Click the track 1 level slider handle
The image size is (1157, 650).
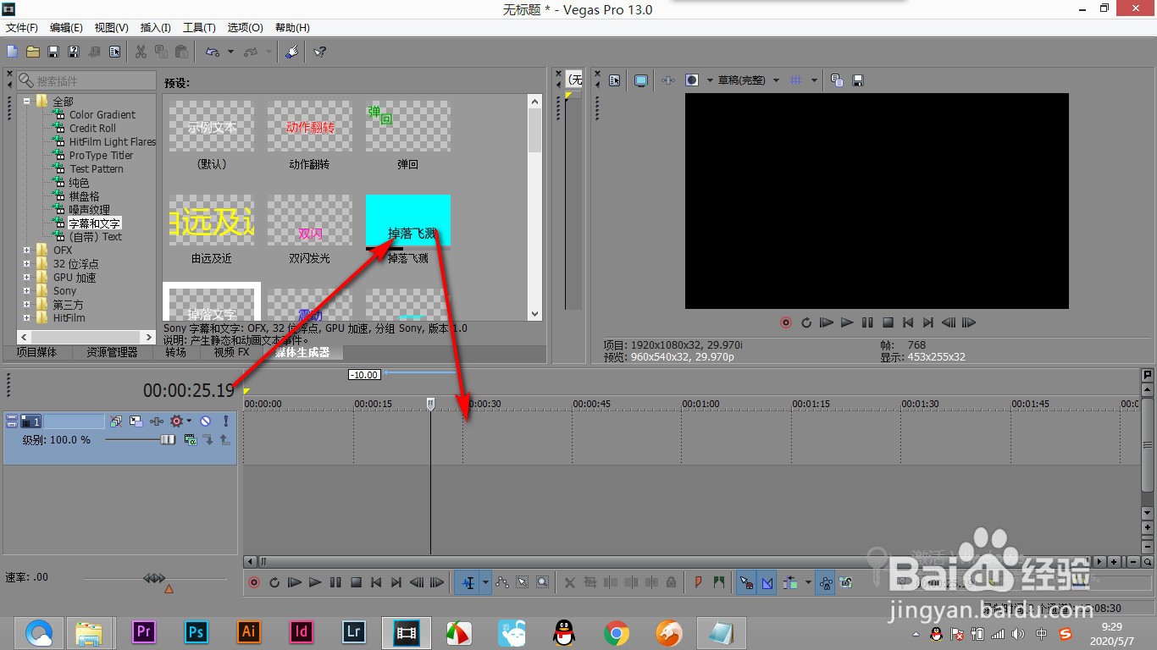[168, 440]
